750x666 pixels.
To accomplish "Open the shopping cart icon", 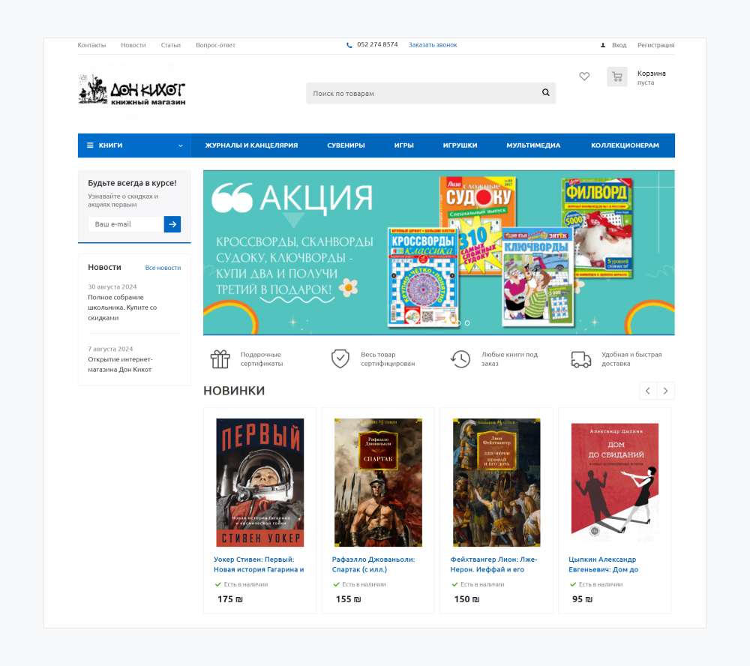I will (x=617, y=76).
